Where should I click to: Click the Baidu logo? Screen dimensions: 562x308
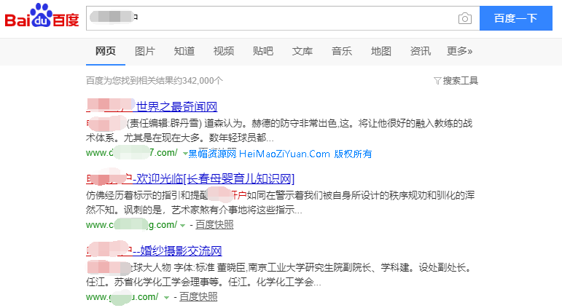pos(42,17)
